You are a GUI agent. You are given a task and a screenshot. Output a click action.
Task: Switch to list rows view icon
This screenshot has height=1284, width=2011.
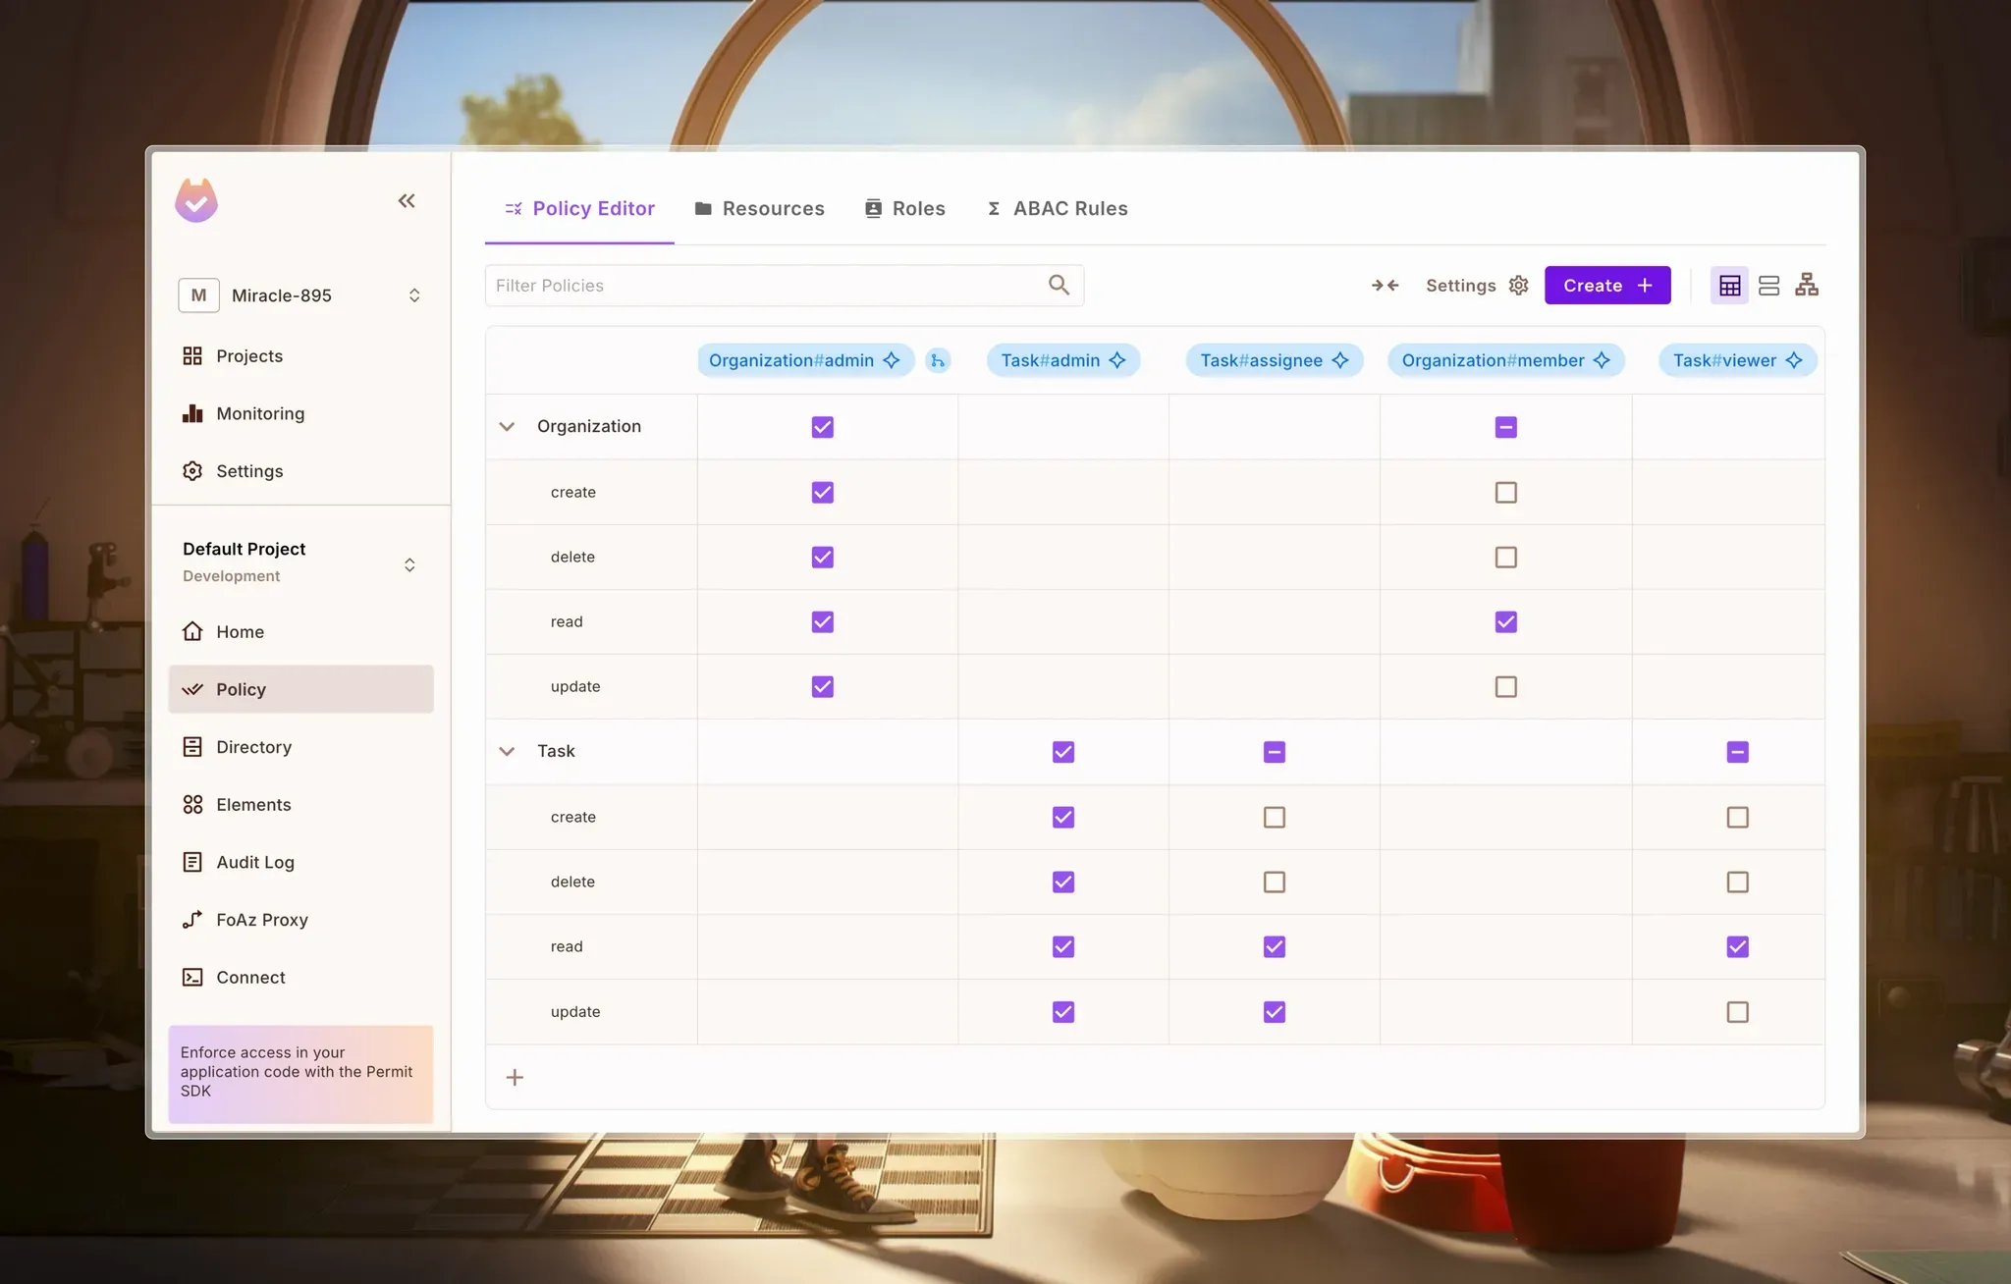tap(1768, 286)
